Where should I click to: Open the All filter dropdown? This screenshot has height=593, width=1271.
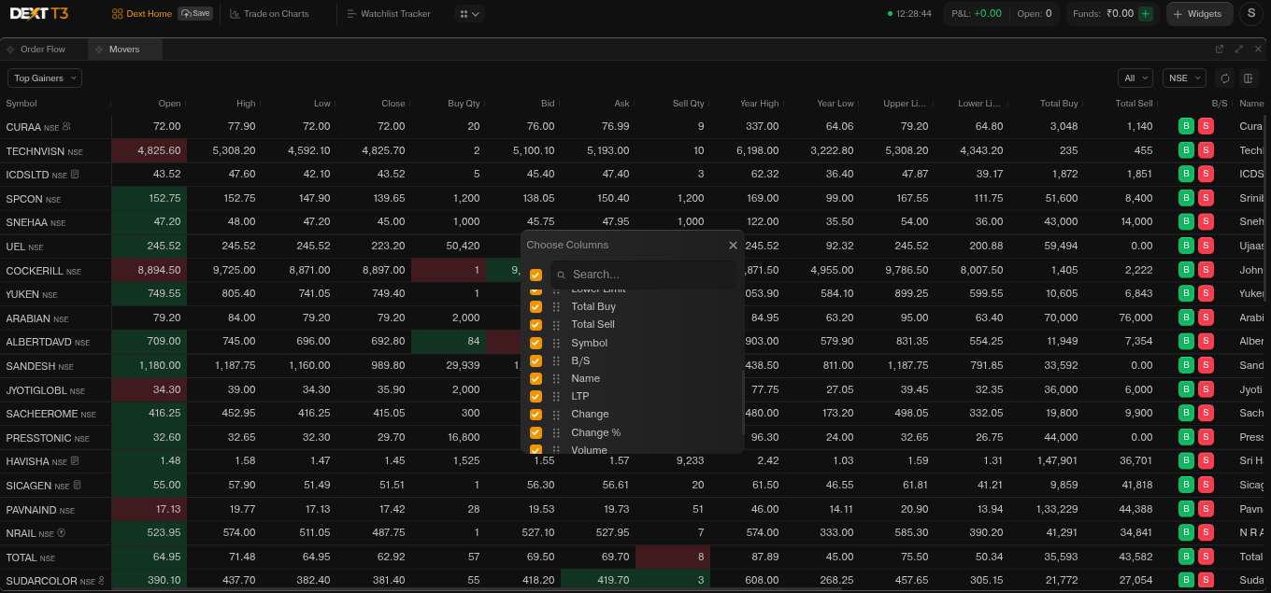pos(1135,78)
